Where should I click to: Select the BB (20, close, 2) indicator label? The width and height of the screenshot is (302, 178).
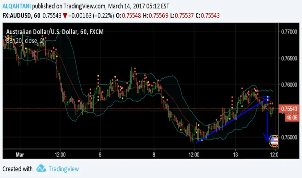coord(25,40)
